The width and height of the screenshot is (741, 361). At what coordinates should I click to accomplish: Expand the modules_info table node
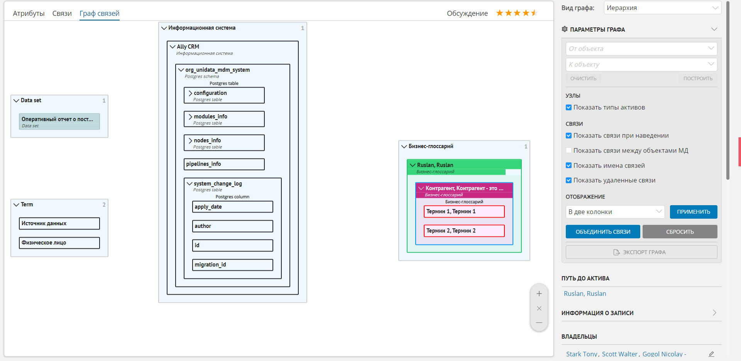(190, 116)
